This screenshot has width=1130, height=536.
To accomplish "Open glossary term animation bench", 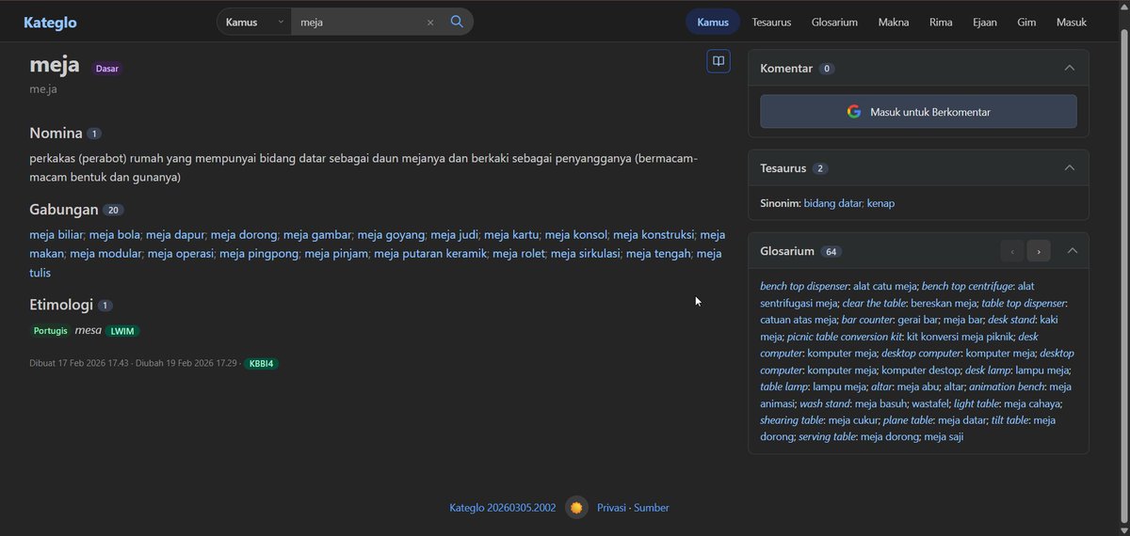I will (x=1006, y=386).
